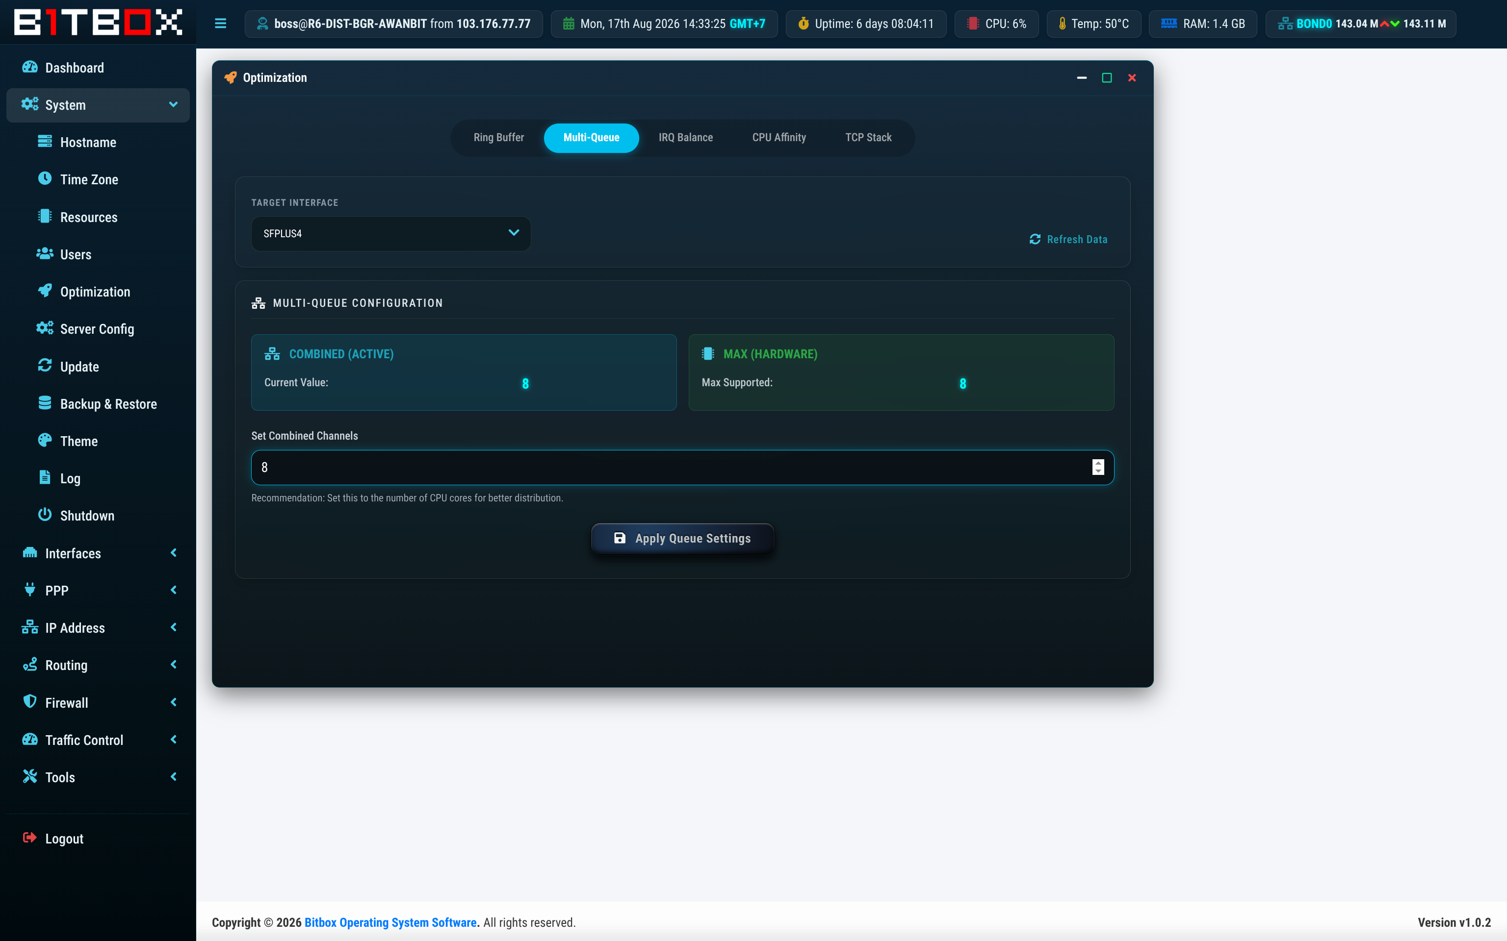Switch to the IRQ Balance tab
The width and height of the screenshot is (1507, 941).
pos(686,138)
